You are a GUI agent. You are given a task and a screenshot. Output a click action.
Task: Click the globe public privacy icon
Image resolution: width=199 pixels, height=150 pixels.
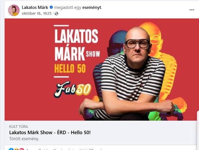[x=56, y=14]
